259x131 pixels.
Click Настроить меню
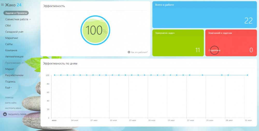tap(13, 108)
